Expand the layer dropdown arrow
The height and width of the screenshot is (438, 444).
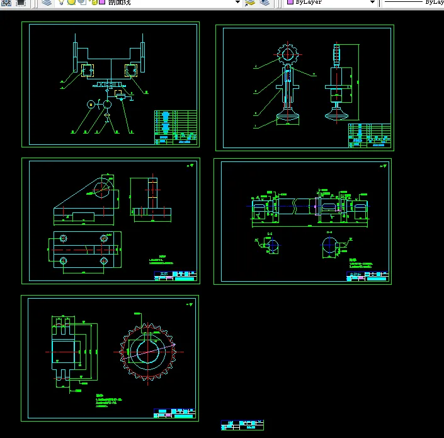pos(238,3)
